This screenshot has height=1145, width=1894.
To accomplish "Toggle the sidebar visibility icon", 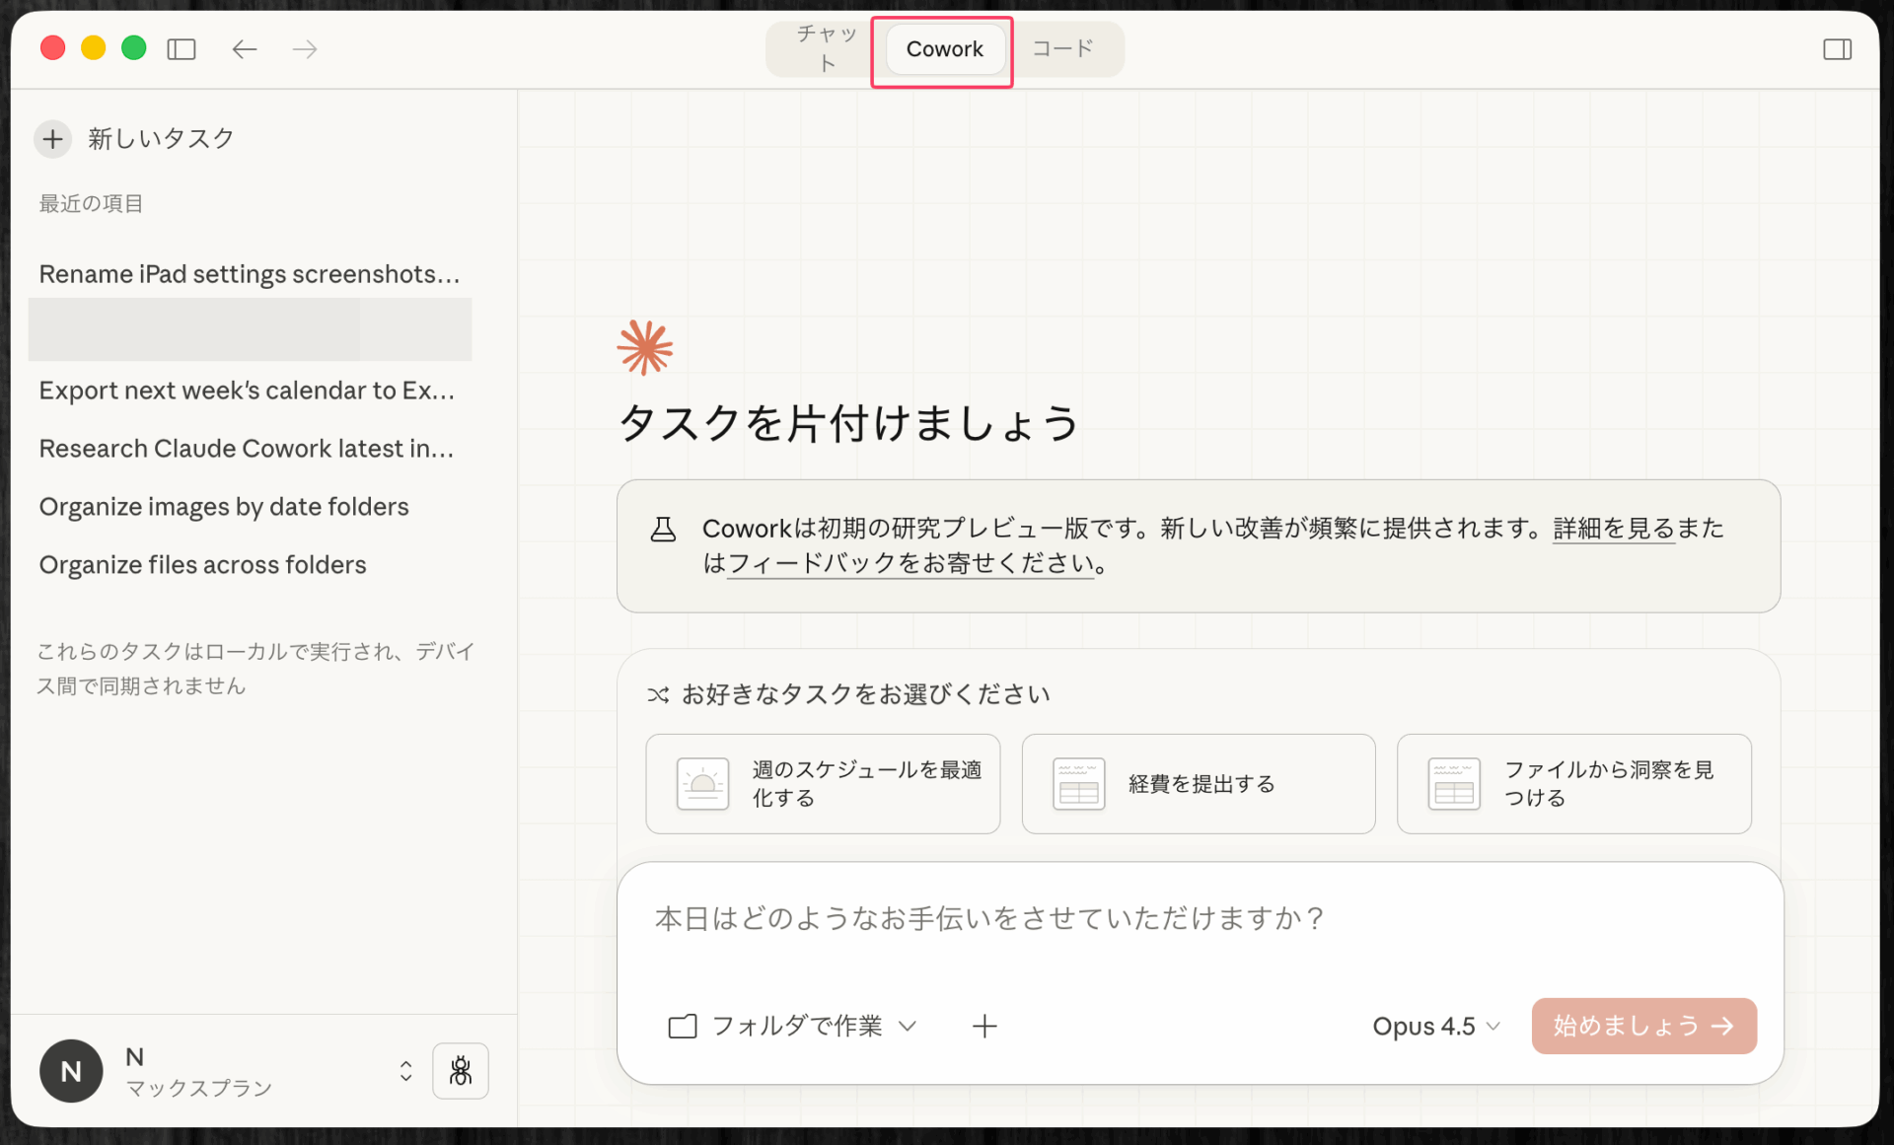I will coord(182,48).
